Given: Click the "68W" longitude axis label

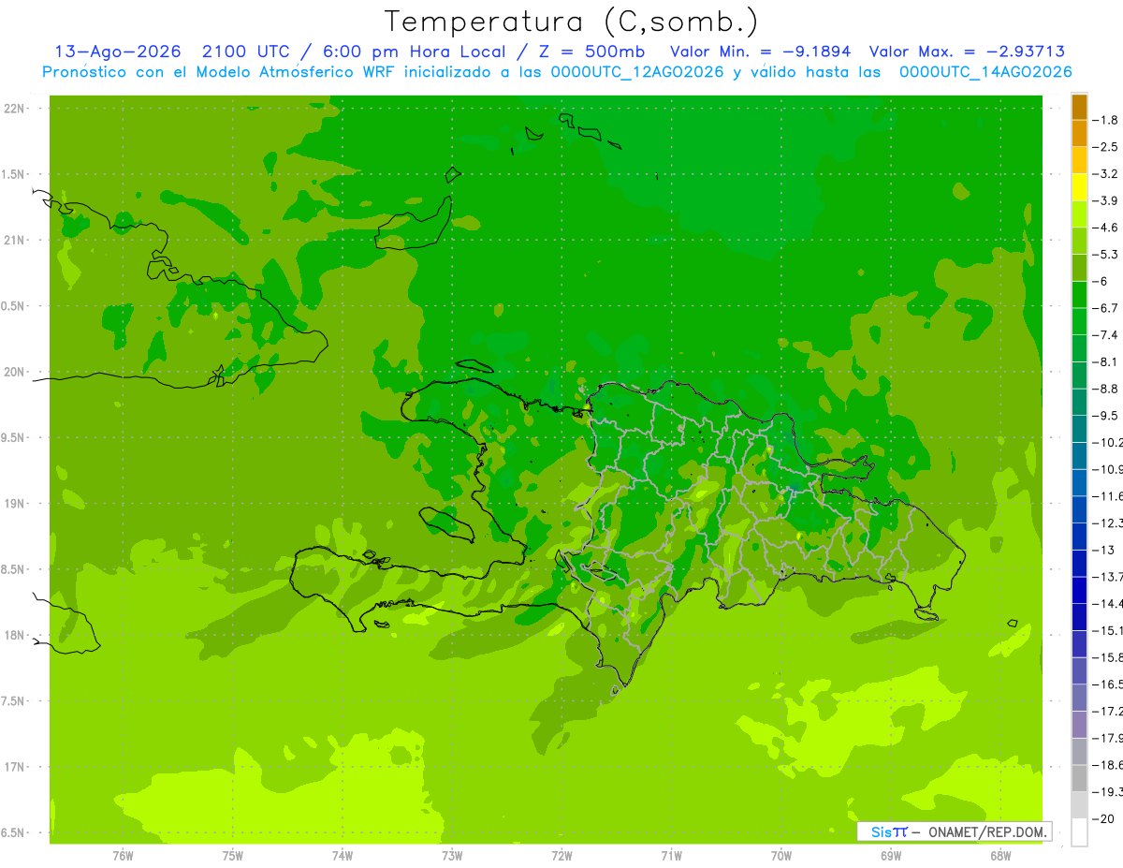Looking at the screenshot, I should pyautogui.click(x=1000, y=855).
